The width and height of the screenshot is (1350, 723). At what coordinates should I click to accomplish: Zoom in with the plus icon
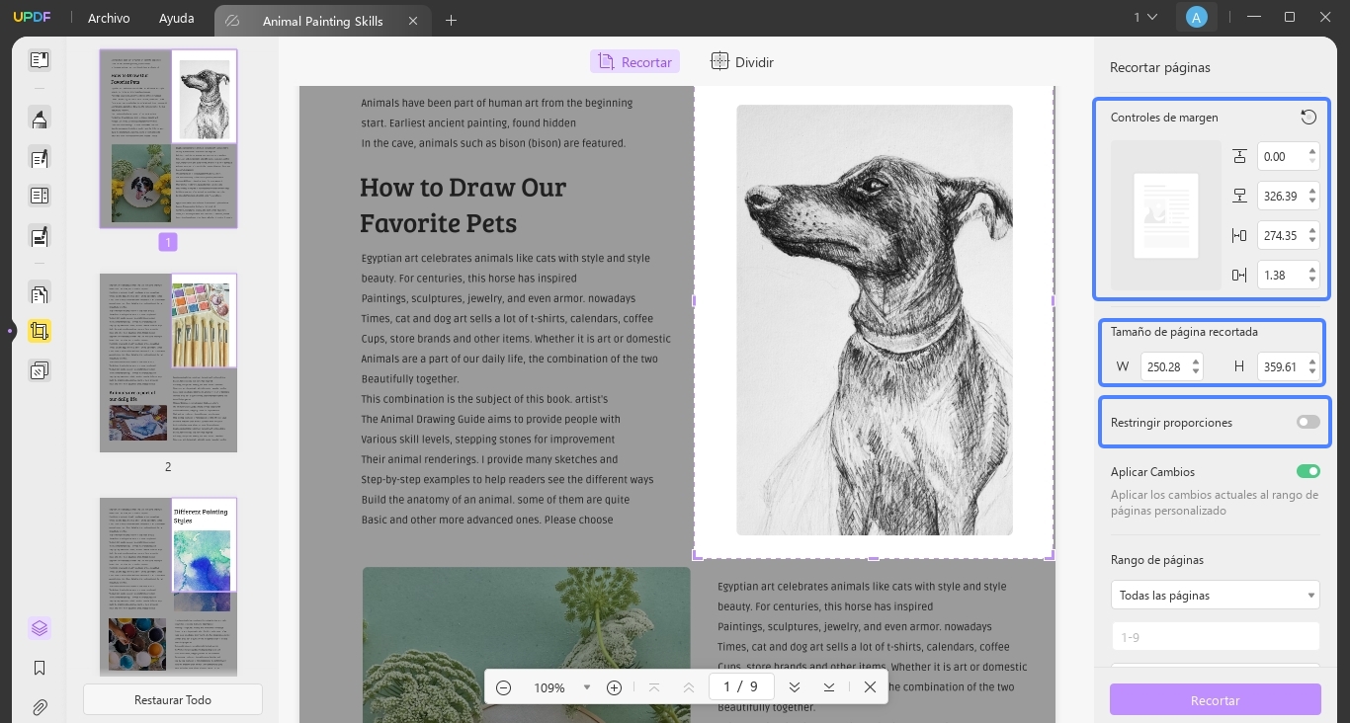[614, 687]
